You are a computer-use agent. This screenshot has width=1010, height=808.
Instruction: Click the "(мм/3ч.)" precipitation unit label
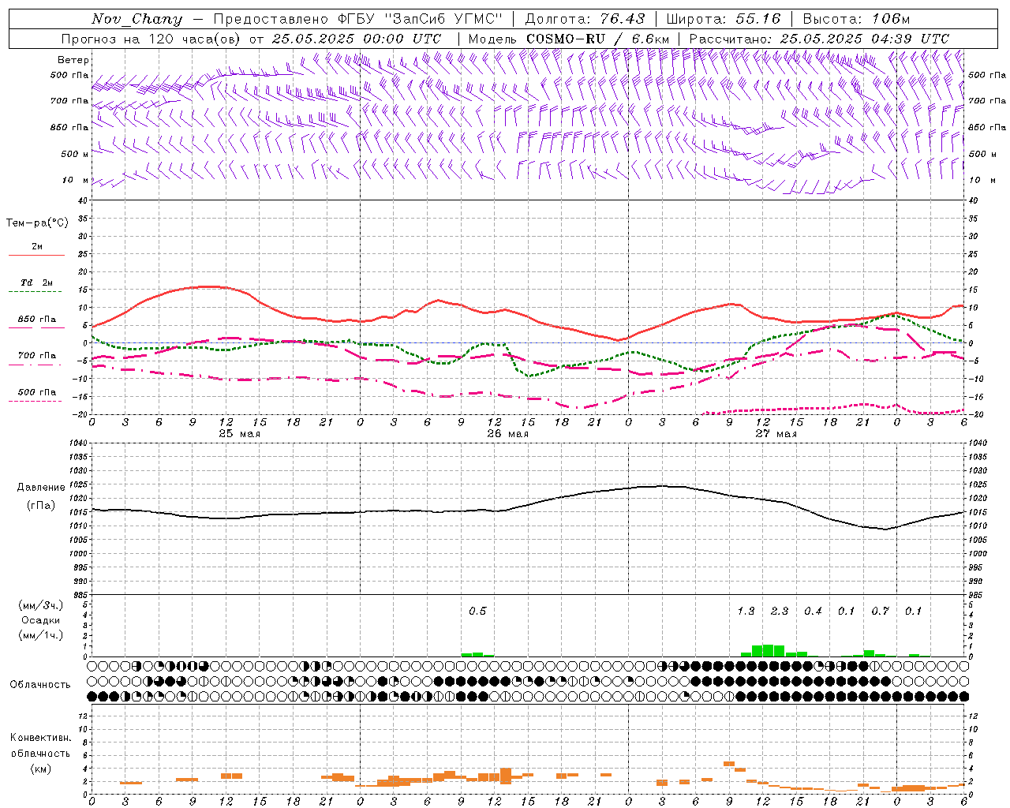40,605
